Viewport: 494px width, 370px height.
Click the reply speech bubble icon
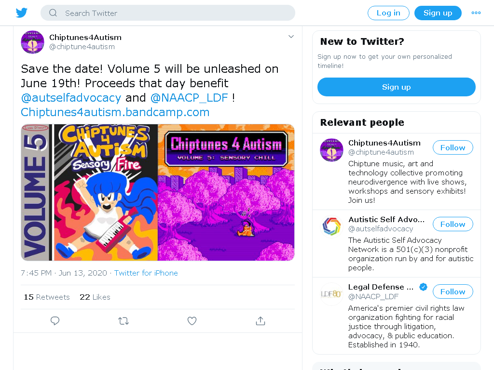pyautogui.click(x=55, y=320)
